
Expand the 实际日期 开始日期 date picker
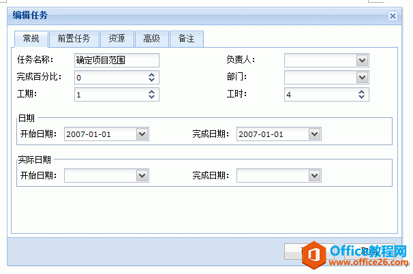pos(142,175)
